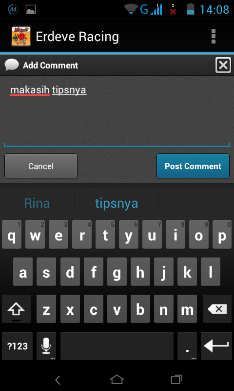Select the "Rina" word suggestion
The height and width of the screenshot is (391, 234).
(37, 203)
